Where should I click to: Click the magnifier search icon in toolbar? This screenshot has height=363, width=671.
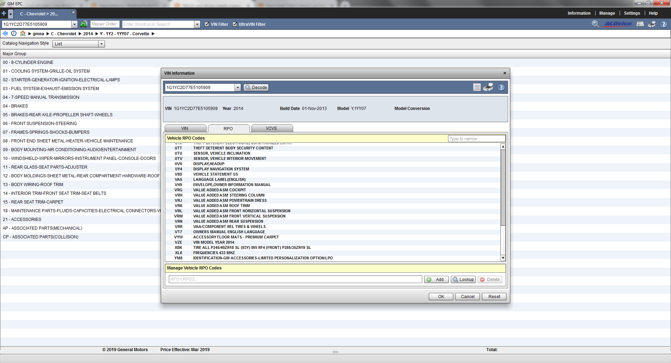point(596,24)
